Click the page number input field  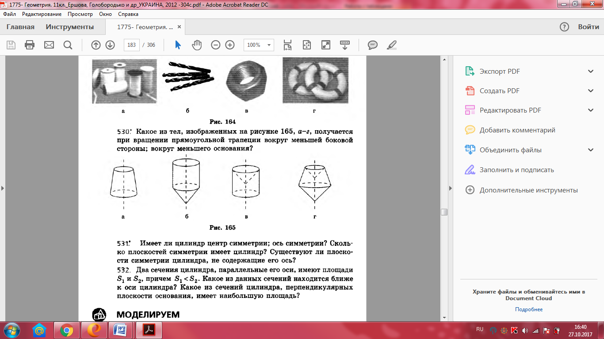[132, 45]
